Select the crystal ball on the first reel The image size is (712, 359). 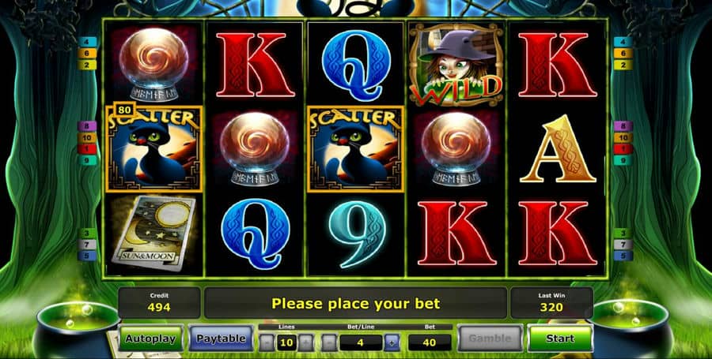(153, 64)
